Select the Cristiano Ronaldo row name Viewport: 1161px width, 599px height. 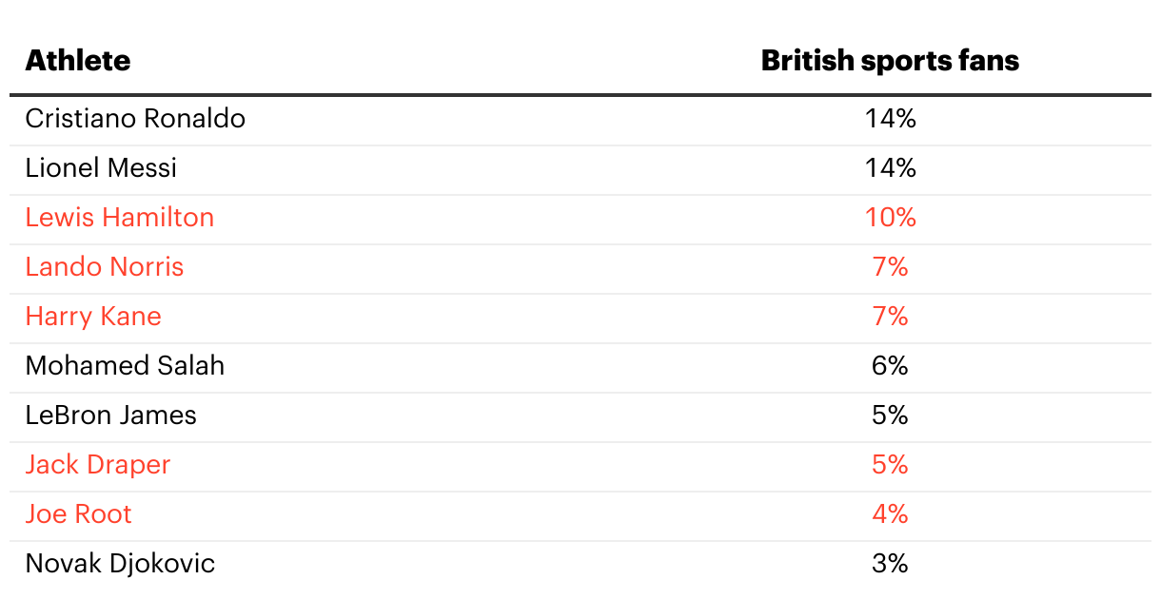coord(135,119)
